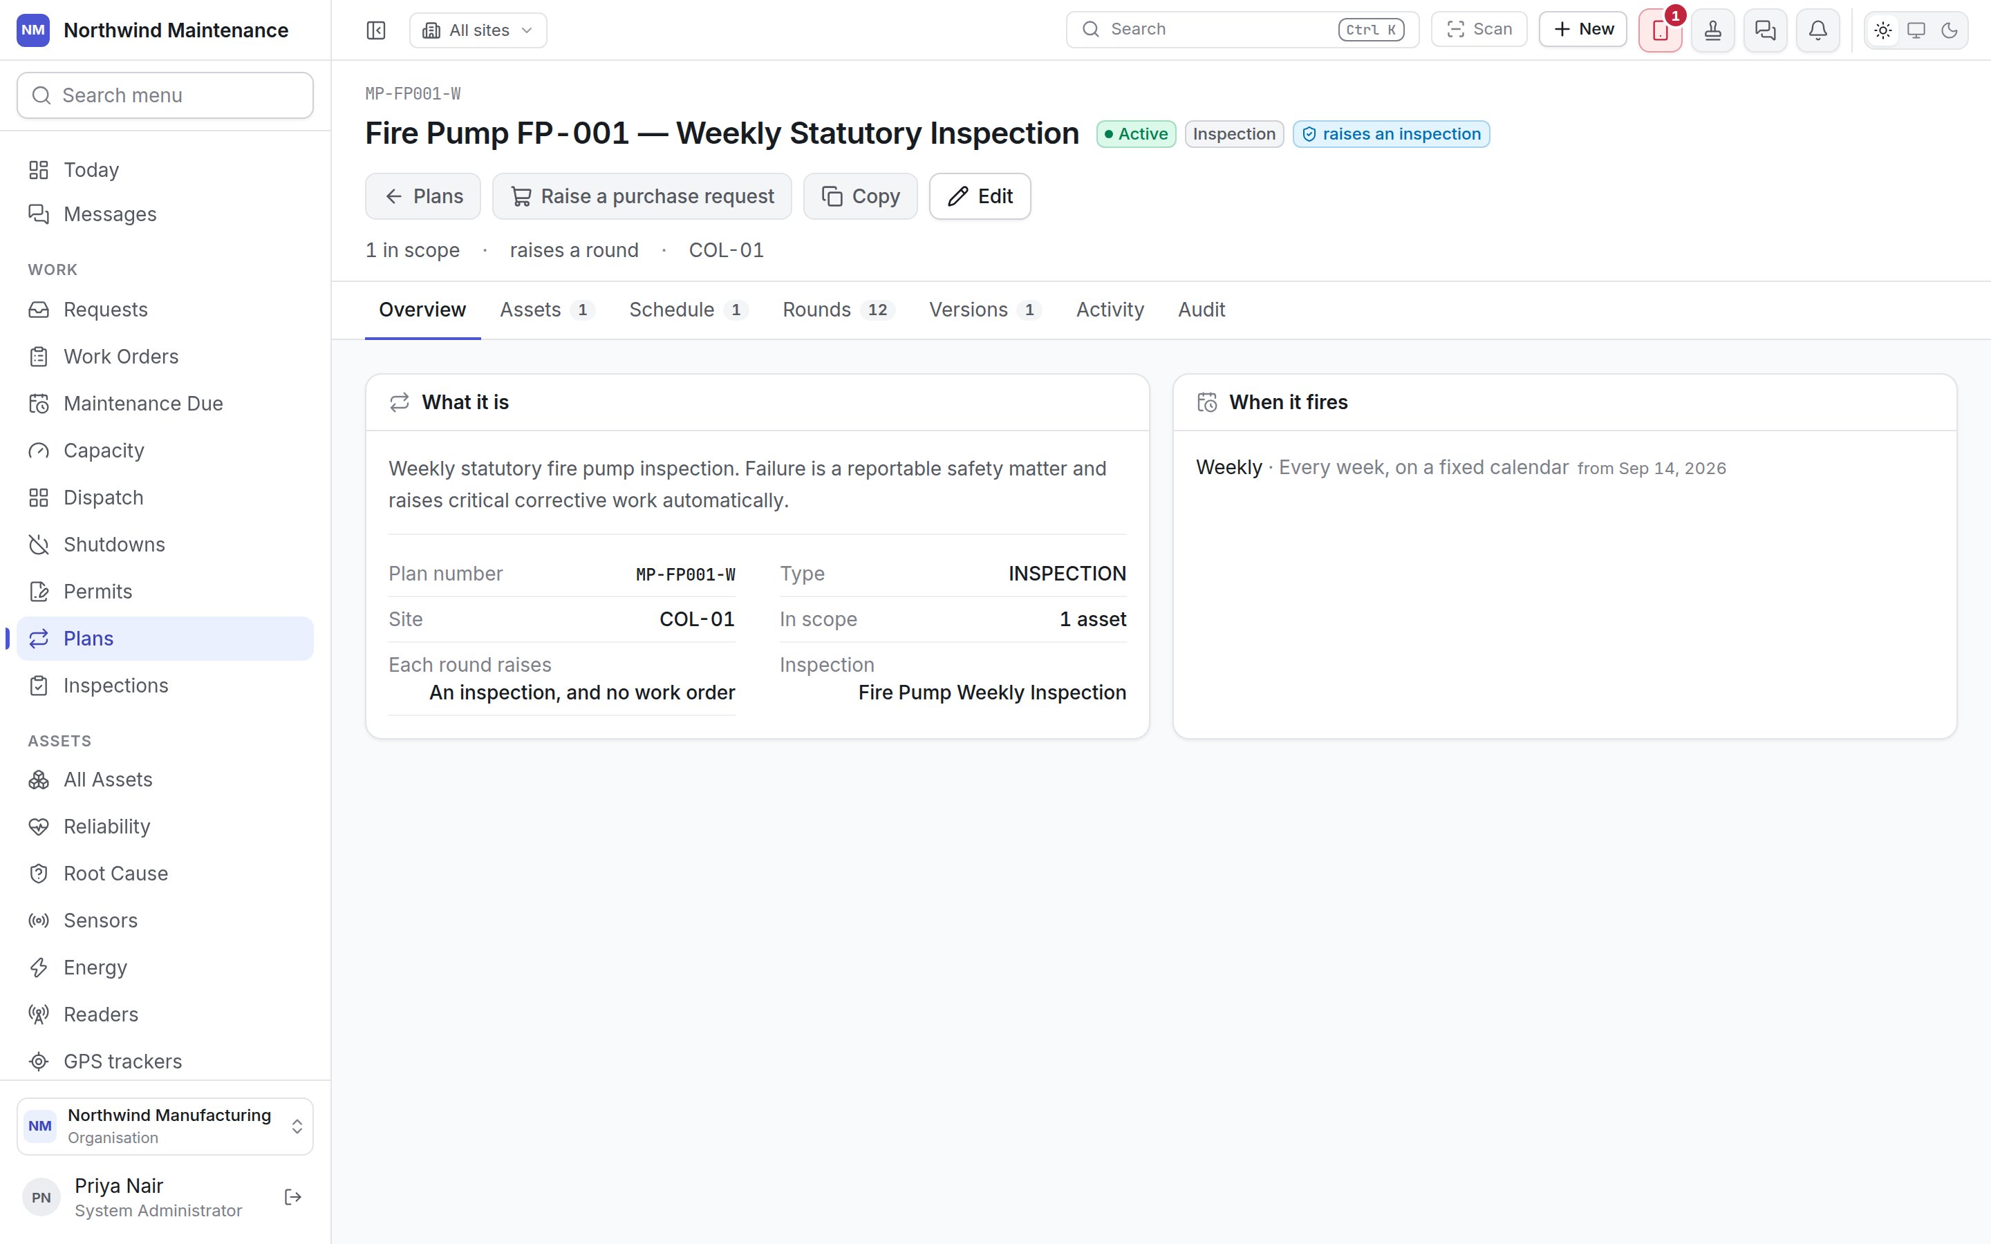Viewport: 1991px width, 1244px height.
Task: Click the 1 asset in scope value
Action: (x=1092, y=619)
